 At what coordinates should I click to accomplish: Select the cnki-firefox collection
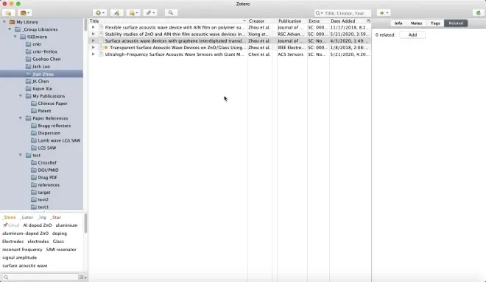(x=45, y=51)
